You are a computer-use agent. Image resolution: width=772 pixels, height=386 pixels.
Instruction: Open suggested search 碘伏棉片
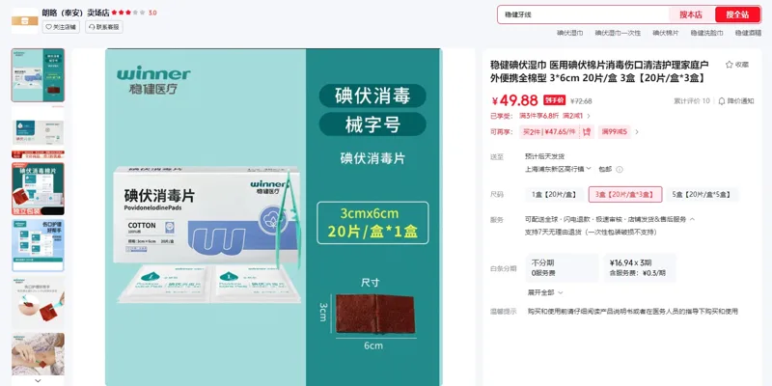click(666, 33)
